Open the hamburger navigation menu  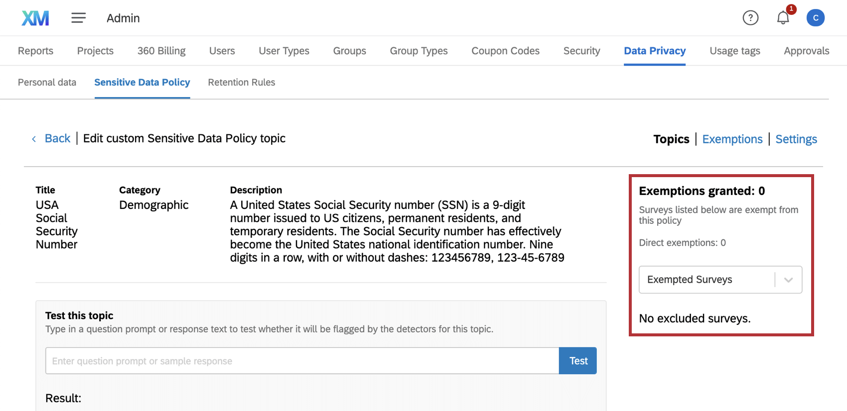coord(78,18)
